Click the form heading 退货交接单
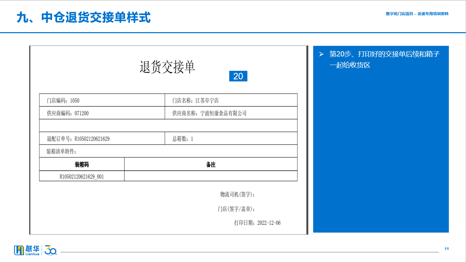The width and height of the screenshot is (466, 262). point(167,67)
